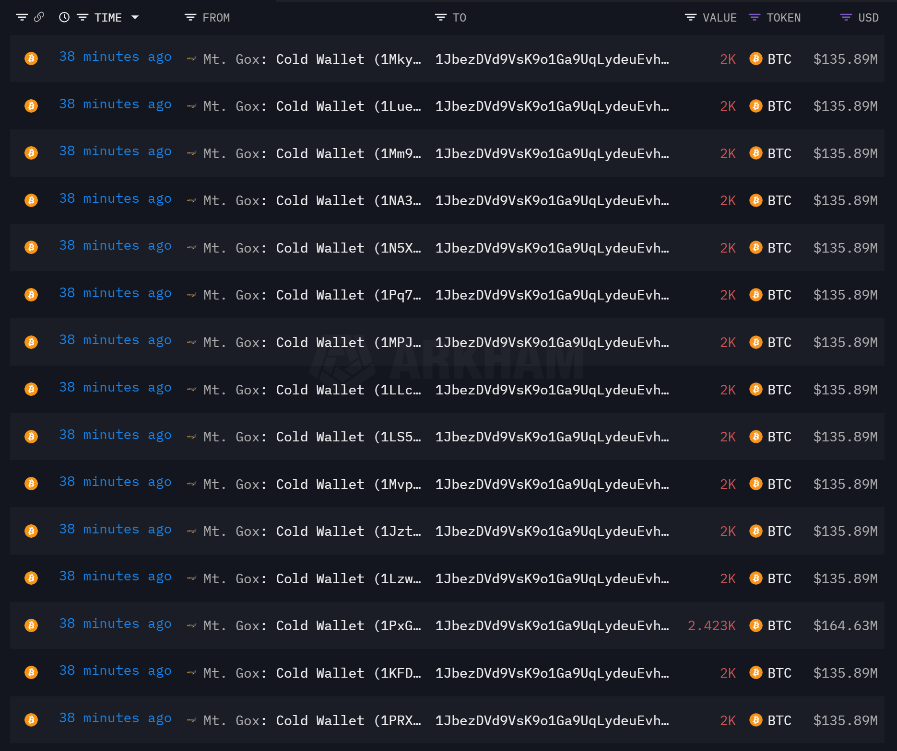Click the TIME column header label
The width and height of the screenshot is (897, 751).
tap(108, 18)
